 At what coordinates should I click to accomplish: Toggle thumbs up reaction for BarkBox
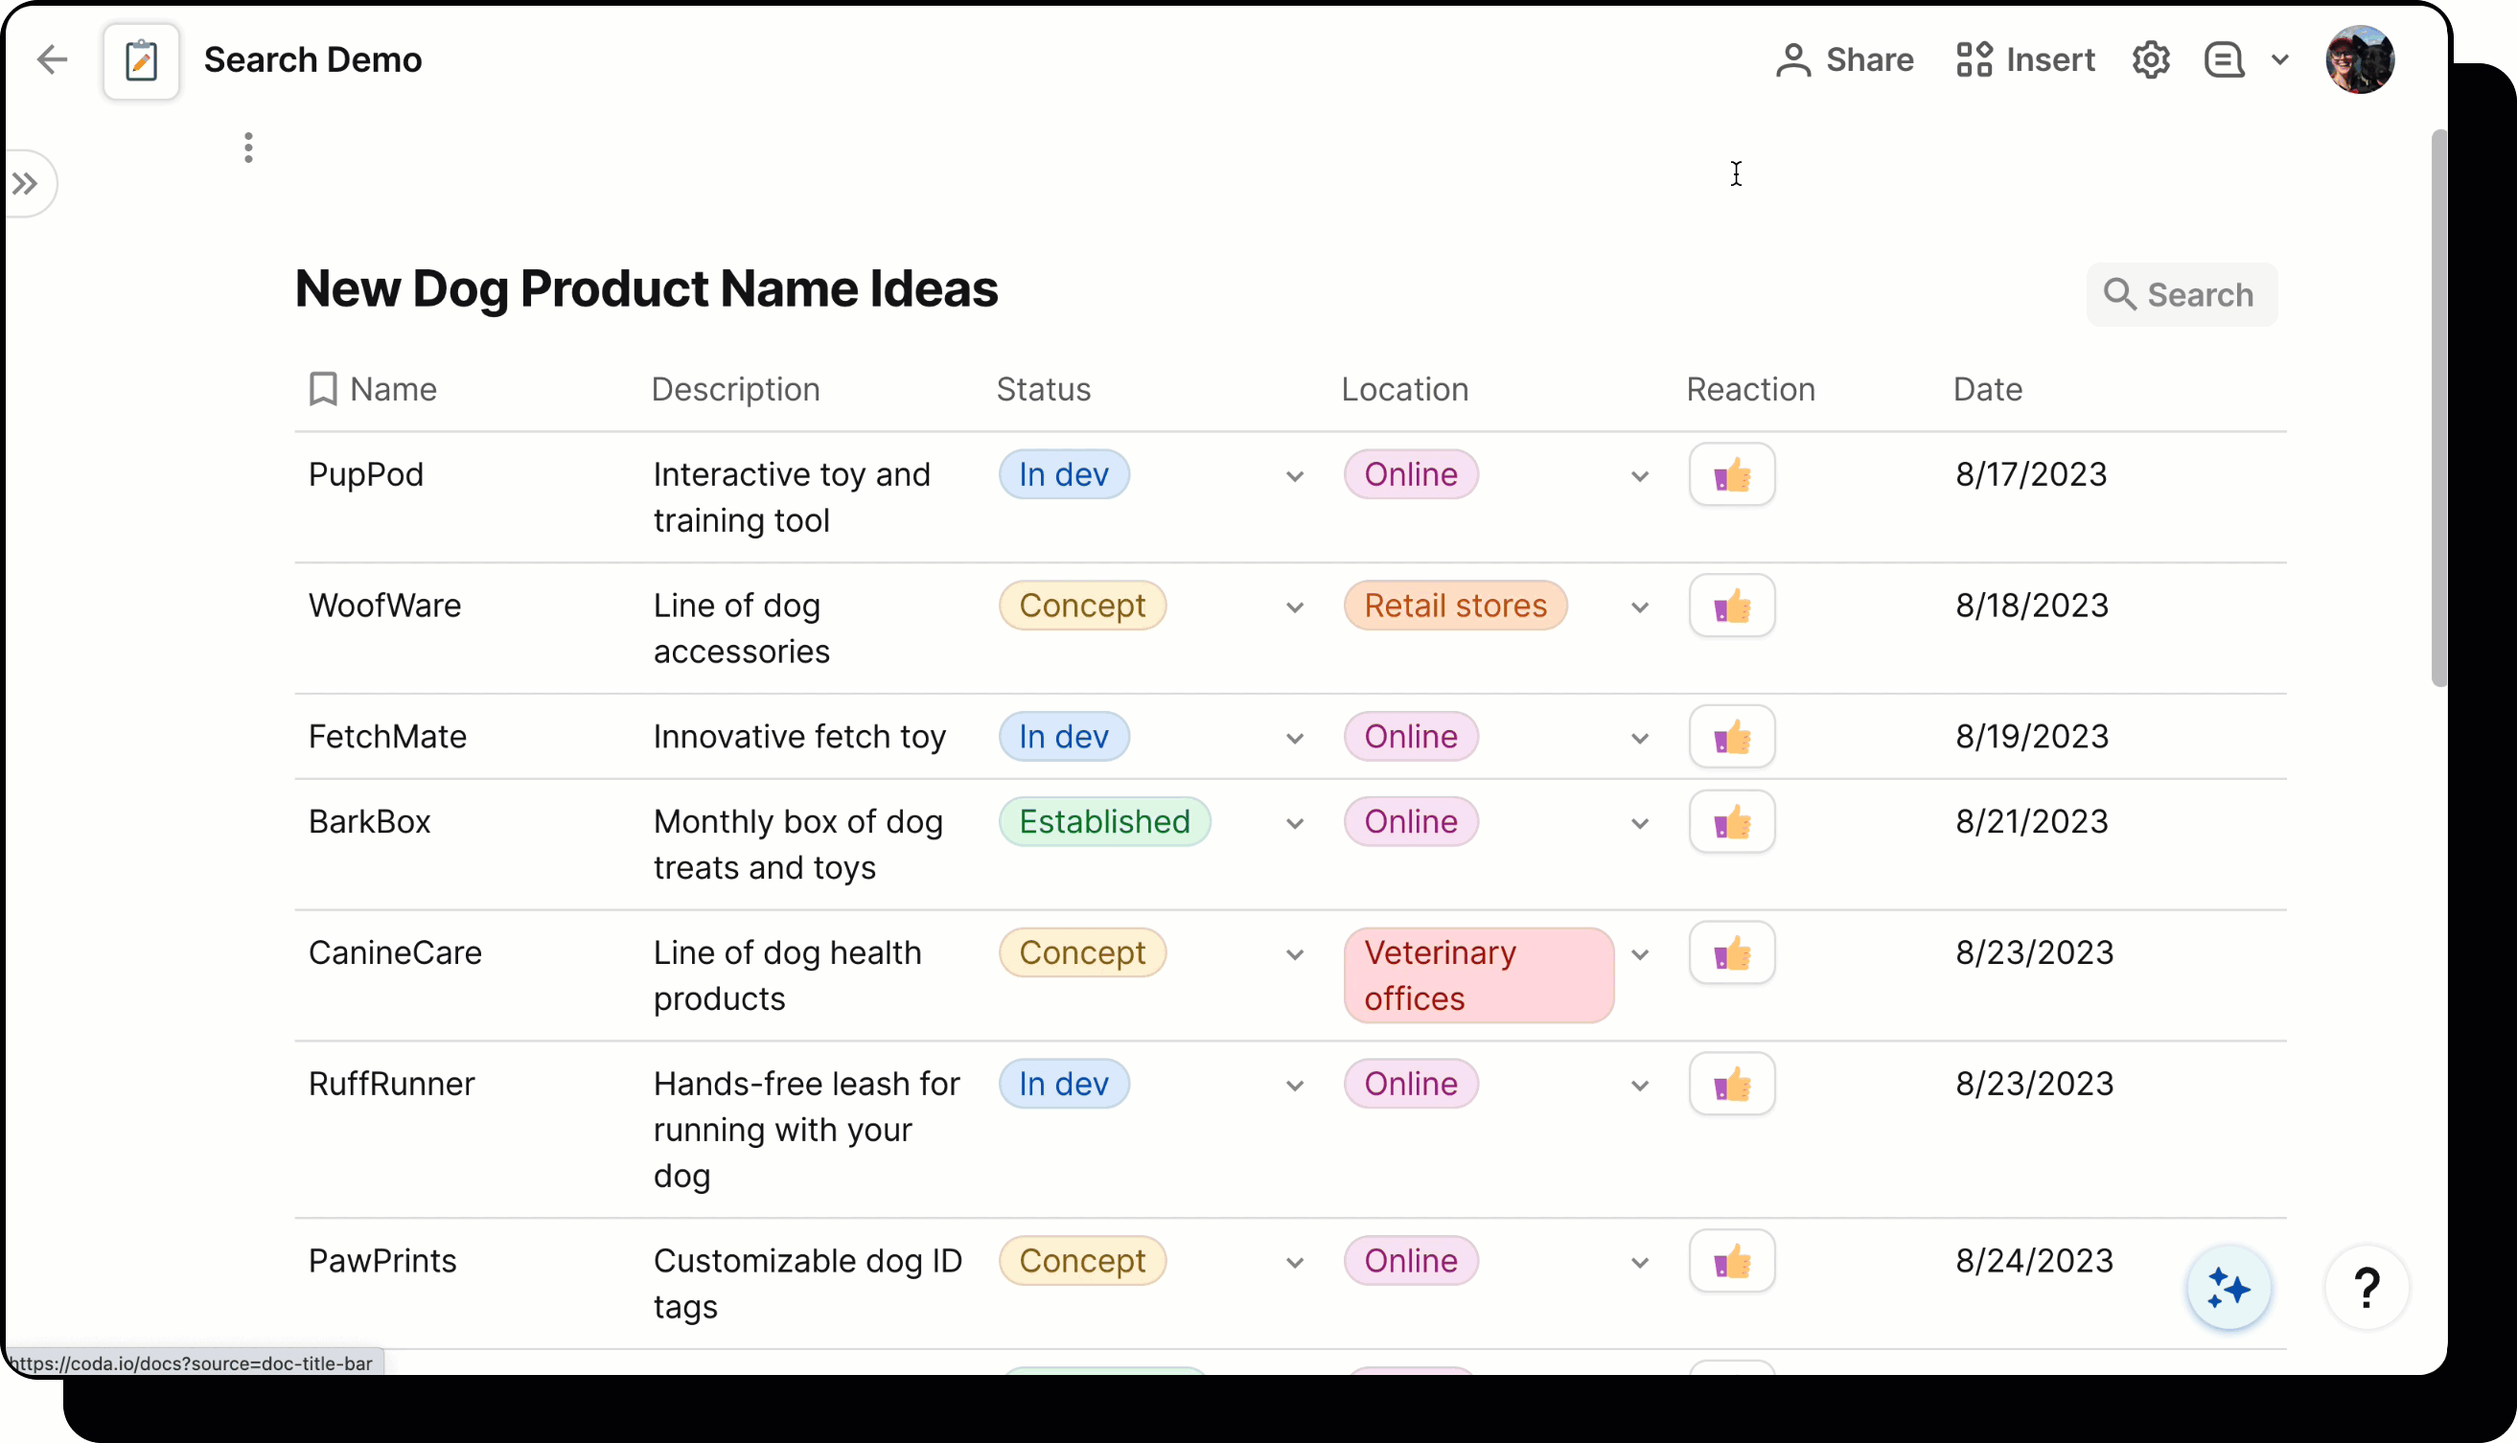[x=1732, y=821]
